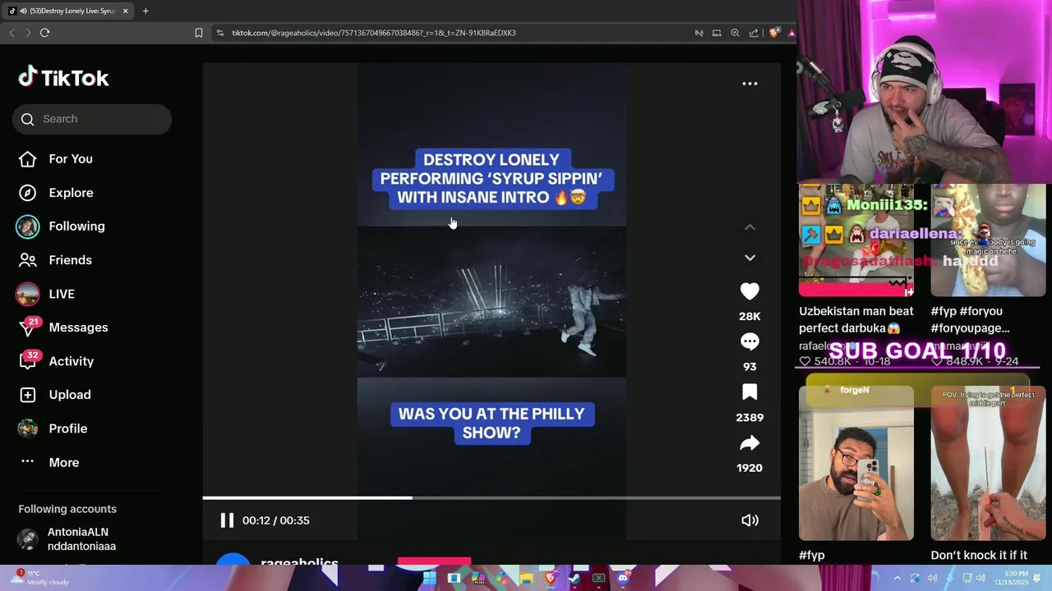Viewport: 1052px width, 591px height.
Task: Open the Don't knock it video title
Action: click(979, 556)
